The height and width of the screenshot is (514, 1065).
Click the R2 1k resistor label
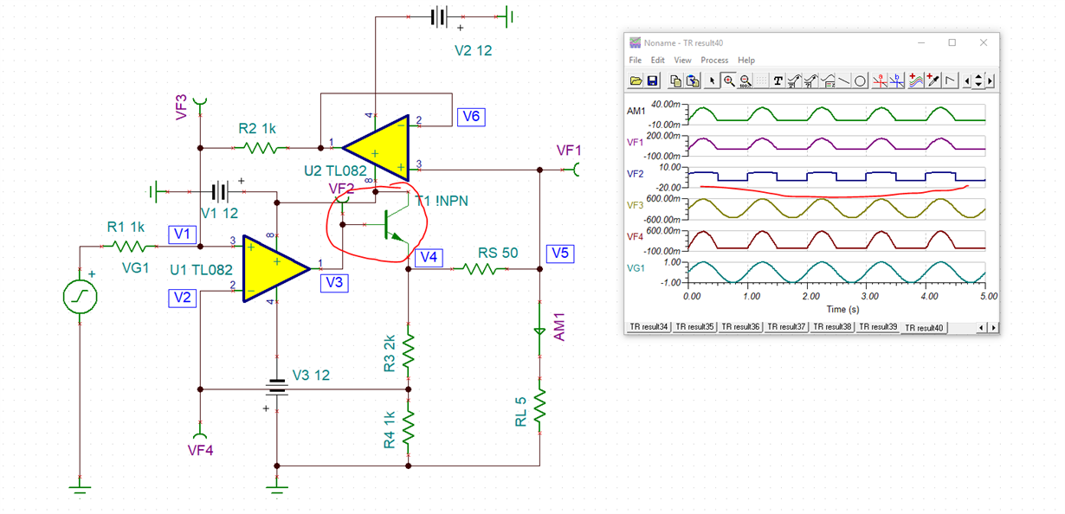pos(257,129)
